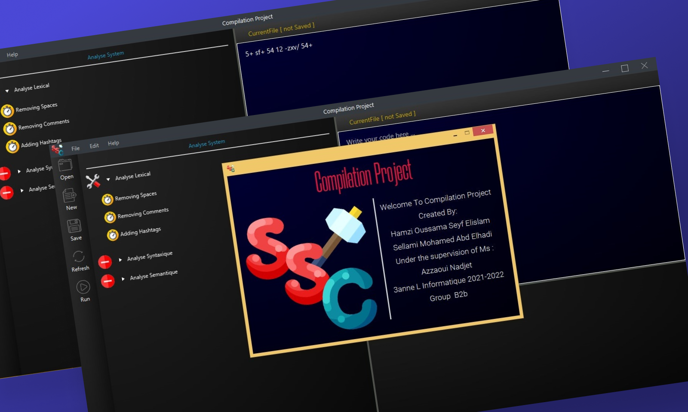Click the stopwatch icon beside Adding Hashtags

[113, 235]
